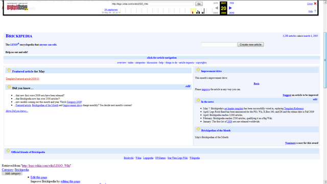Open the categories navigation link

click(x=140, y=62)
